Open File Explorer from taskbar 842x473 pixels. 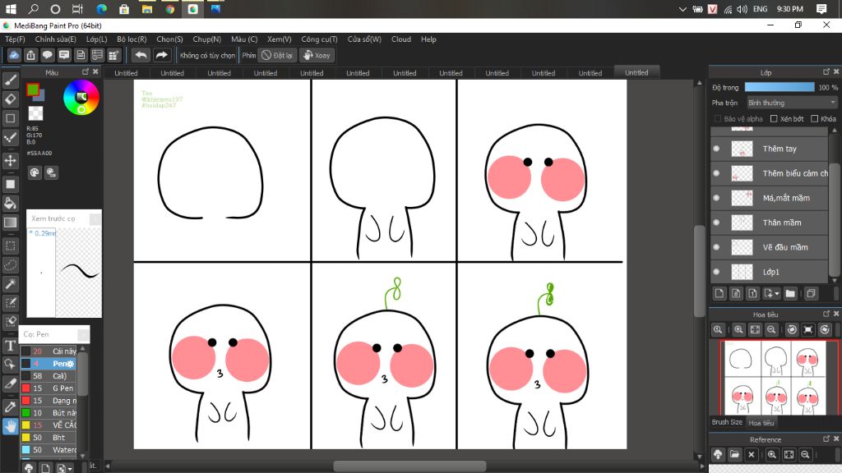147,9
